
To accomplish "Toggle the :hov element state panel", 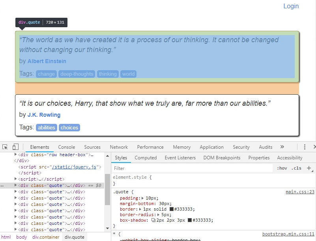I will (x=282, y=168).
